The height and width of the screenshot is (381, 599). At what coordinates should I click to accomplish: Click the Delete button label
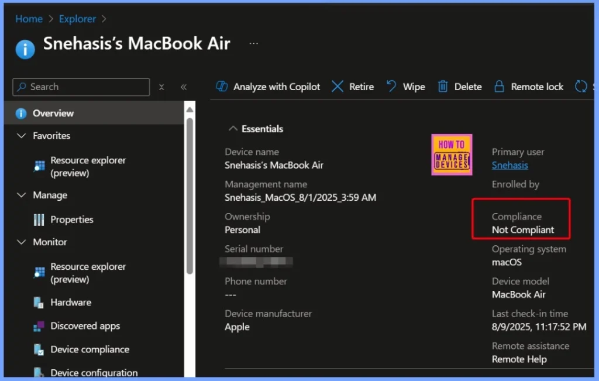tap(468, 87)
